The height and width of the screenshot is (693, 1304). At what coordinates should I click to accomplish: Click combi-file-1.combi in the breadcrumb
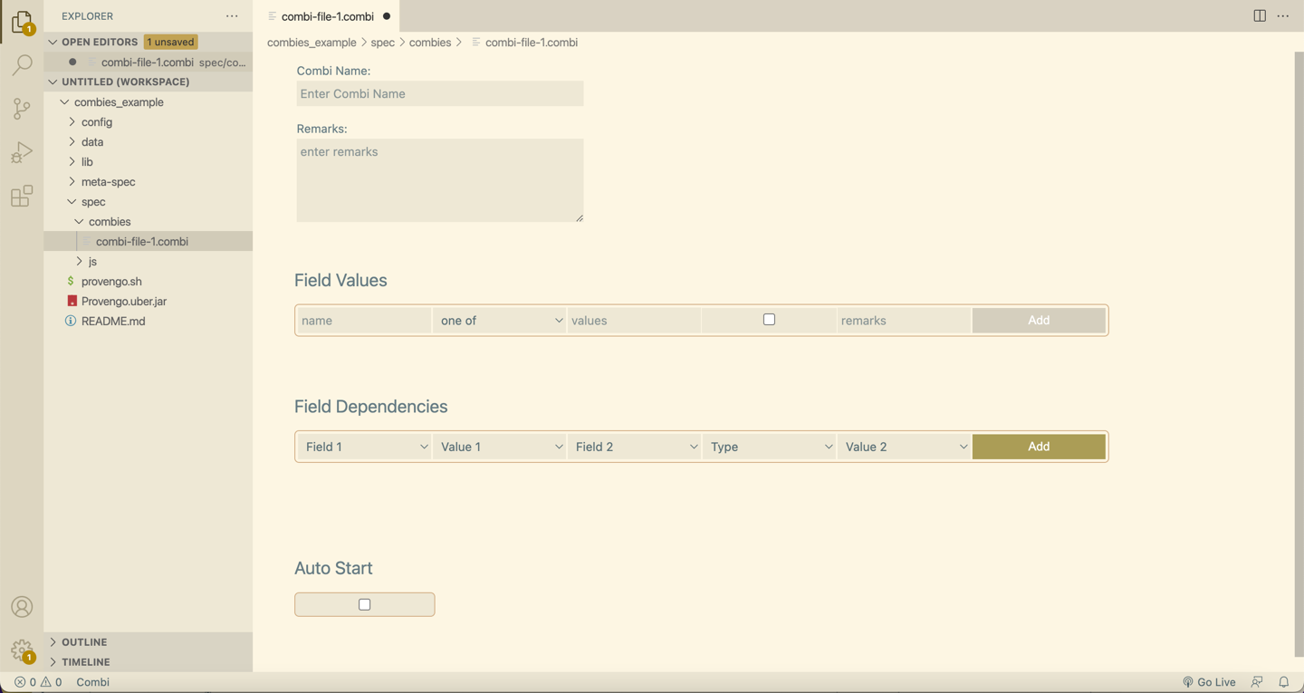[x=531, y=43]
